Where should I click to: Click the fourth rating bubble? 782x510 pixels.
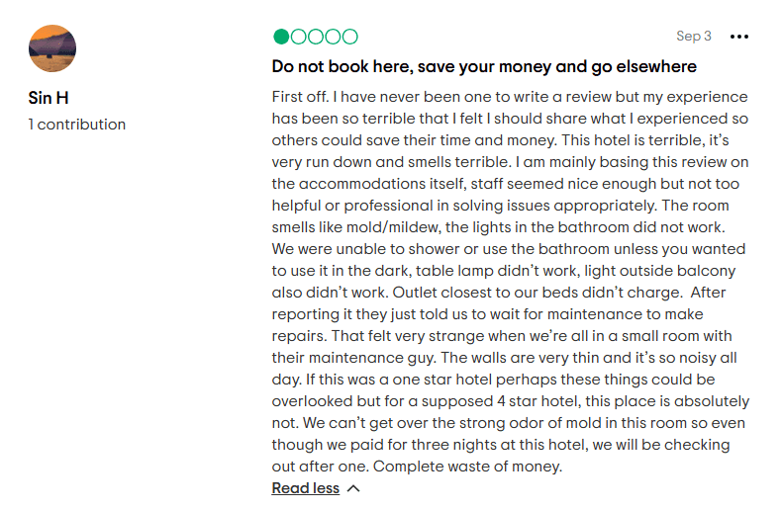(x=332, y=37)
